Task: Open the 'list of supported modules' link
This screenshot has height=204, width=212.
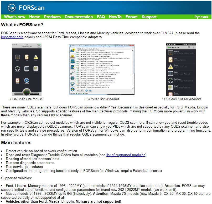Action: click(126, 155)
